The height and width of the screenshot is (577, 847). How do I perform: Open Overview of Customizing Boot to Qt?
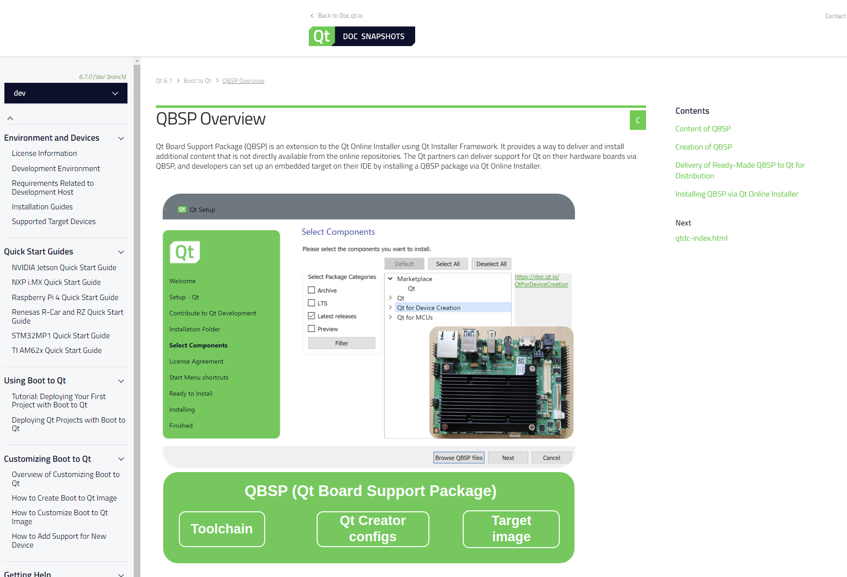(x=65, y=479)
